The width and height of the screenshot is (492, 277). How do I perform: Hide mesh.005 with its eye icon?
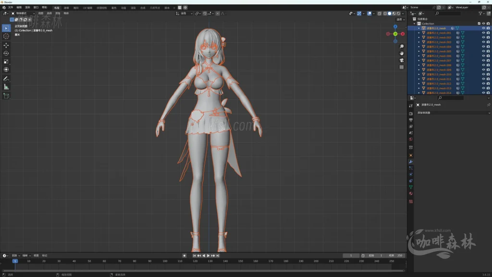[x=483, y=51]
